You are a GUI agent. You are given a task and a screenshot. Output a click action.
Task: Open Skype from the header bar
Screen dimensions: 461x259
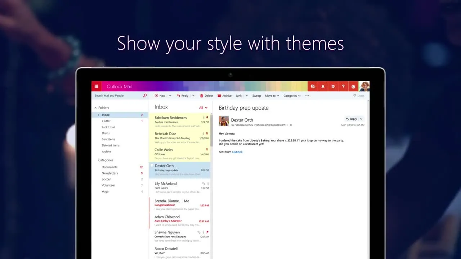click(313, 86)
